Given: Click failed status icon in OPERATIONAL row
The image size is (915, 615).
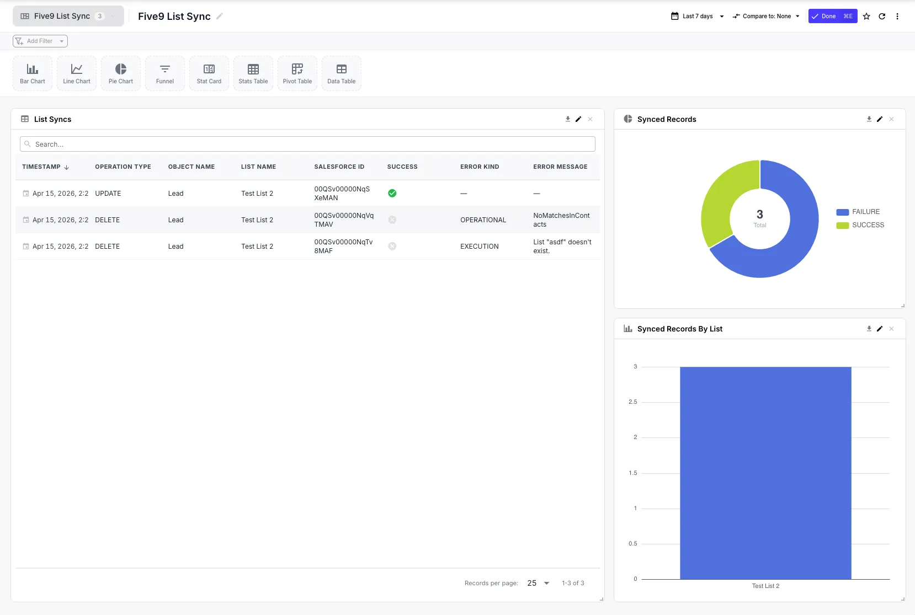Looking at the screenshot, I should tap(392, 220).
